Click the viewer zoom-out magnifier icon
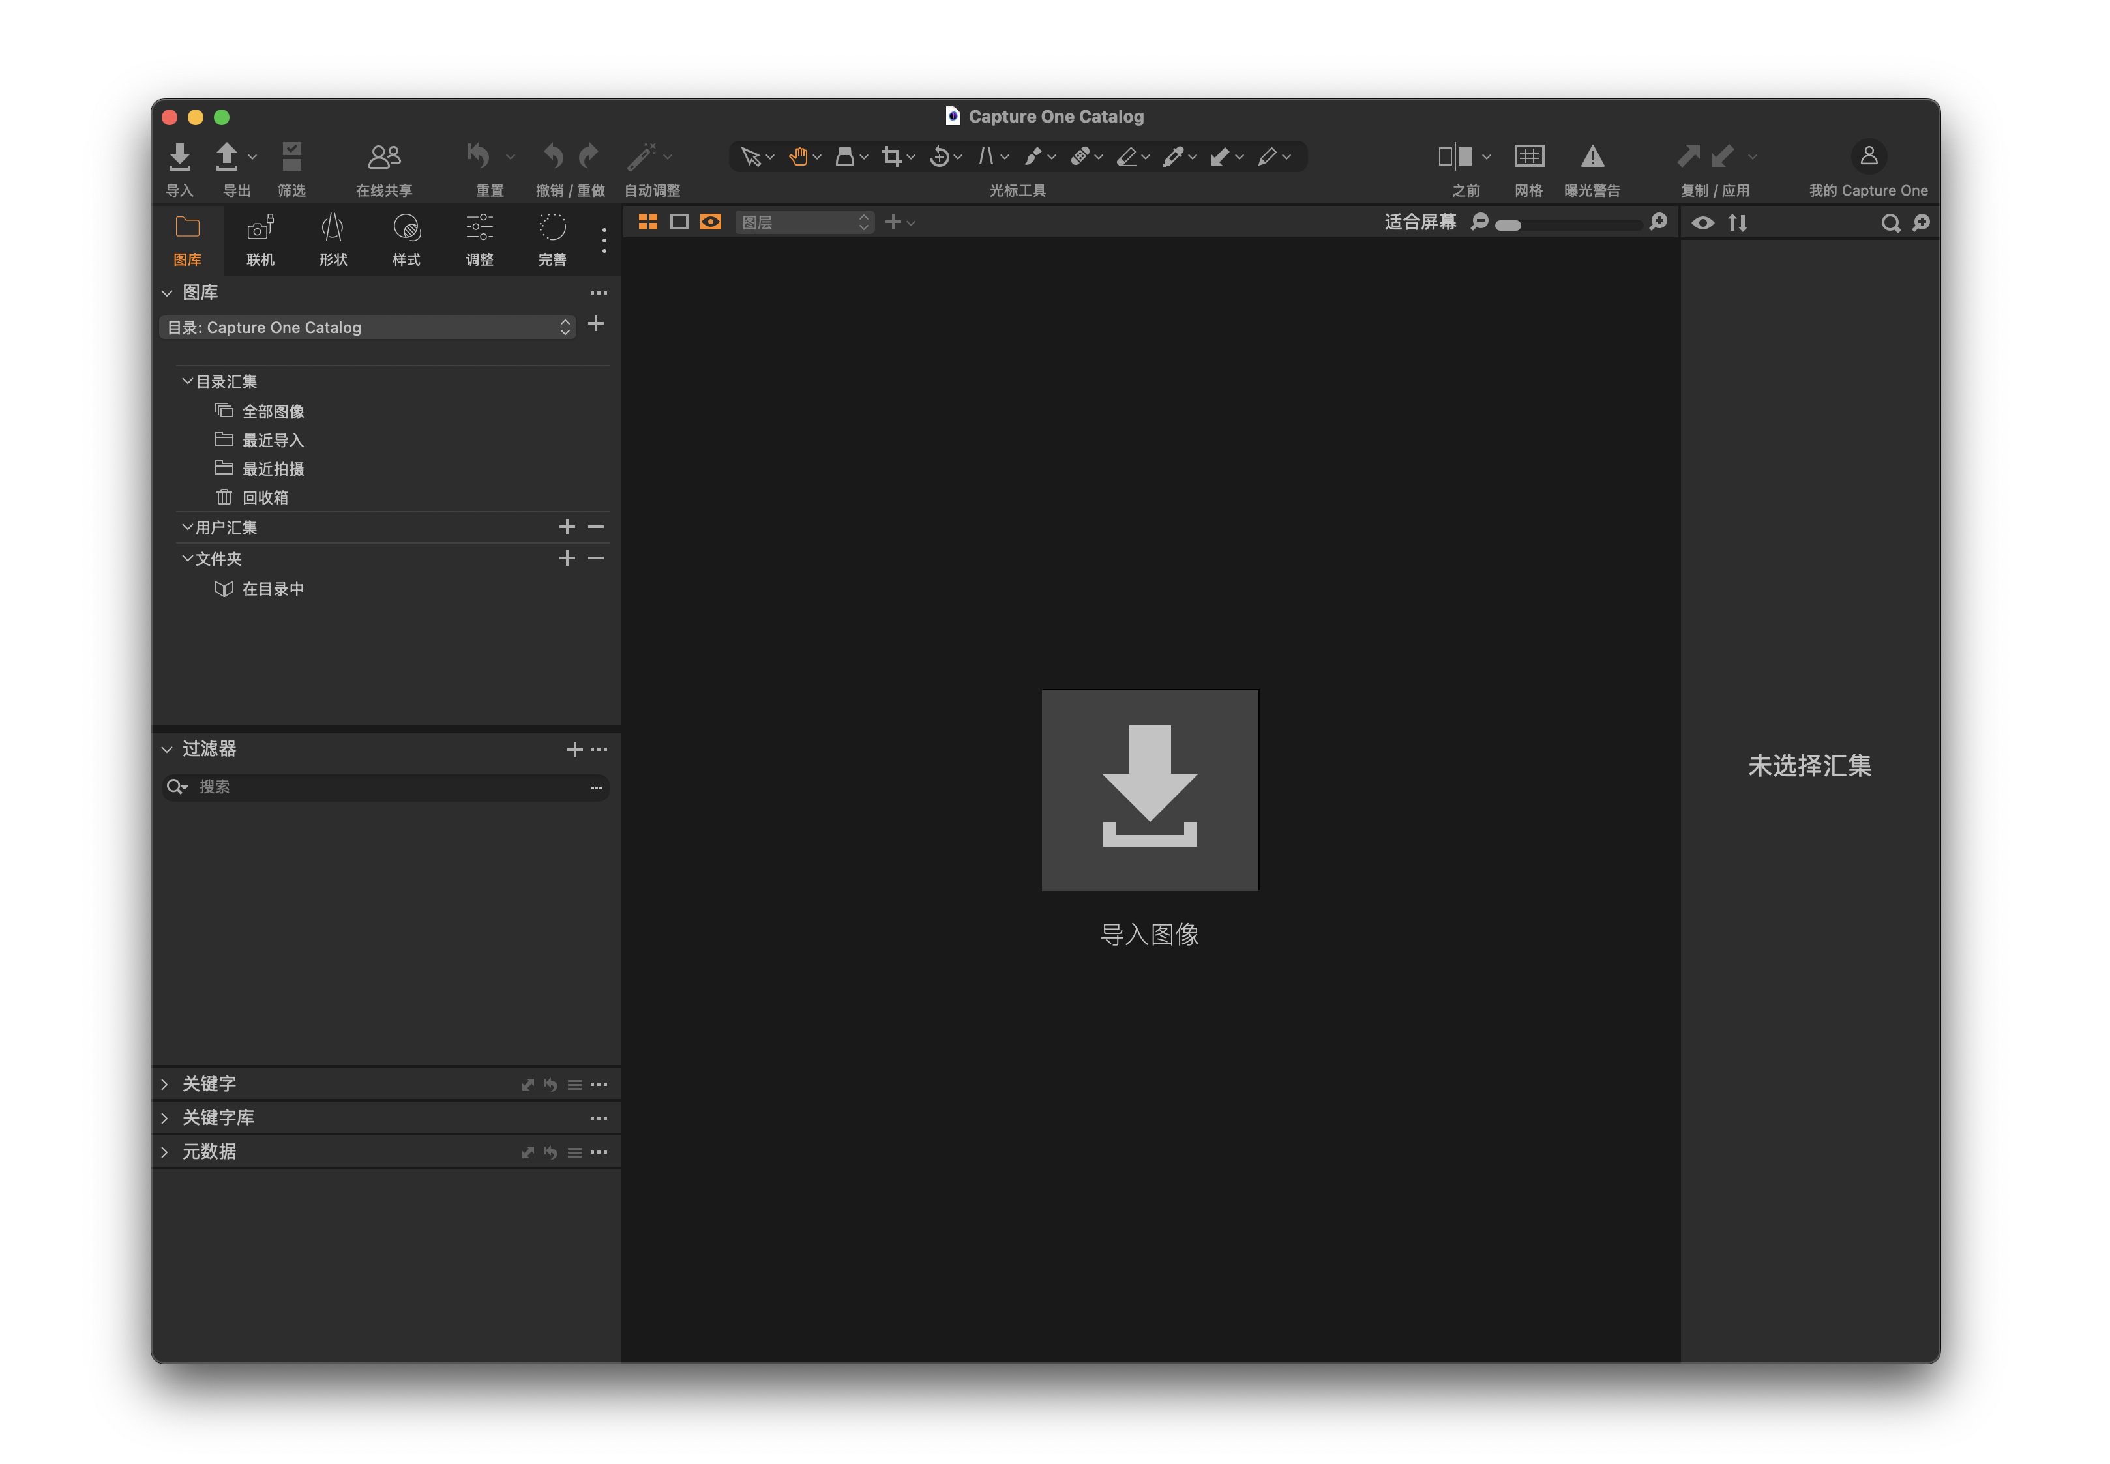The image size is (2110, 1464). pos(1479,222)
